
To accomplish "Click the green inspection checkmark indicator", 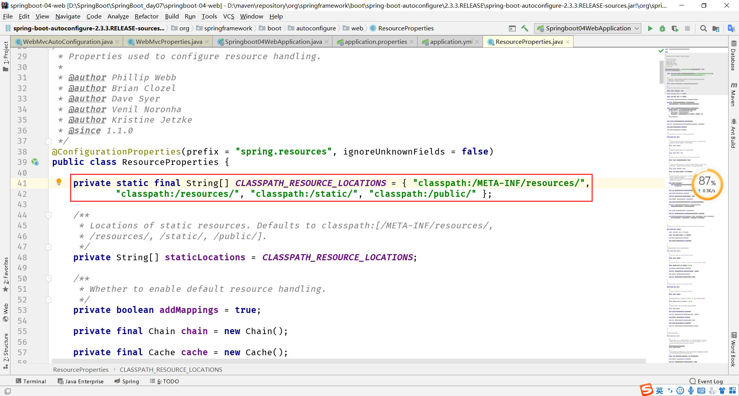I will coord(661,51).
